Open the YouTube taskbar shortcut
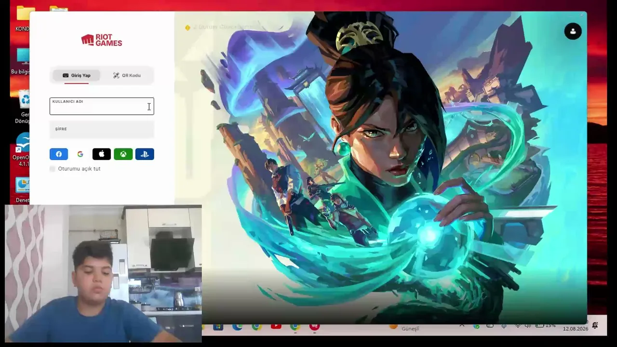617x347 pixels. pyautogui.click(x=276, y=327)
